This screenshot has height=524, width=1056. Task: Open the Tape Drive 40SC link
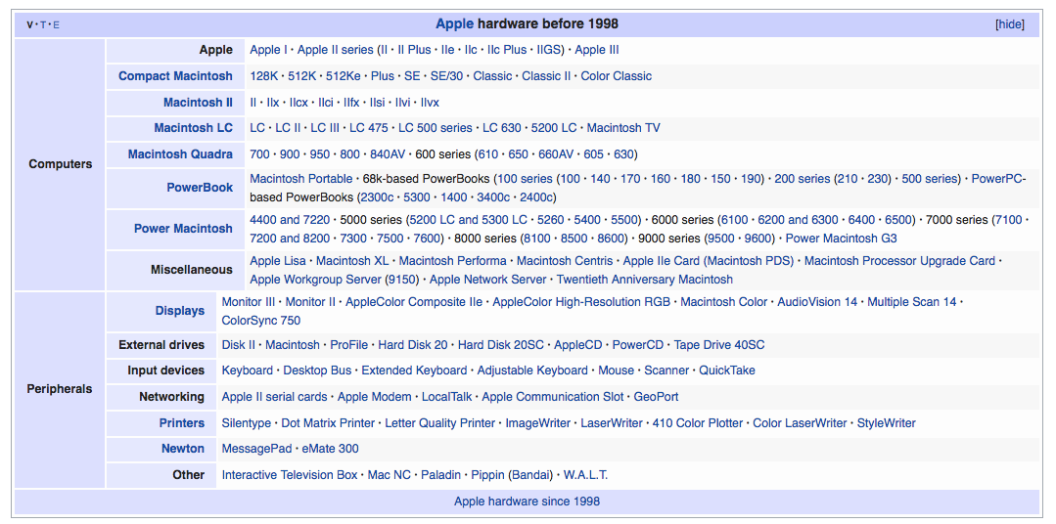[x=719, y=345]
